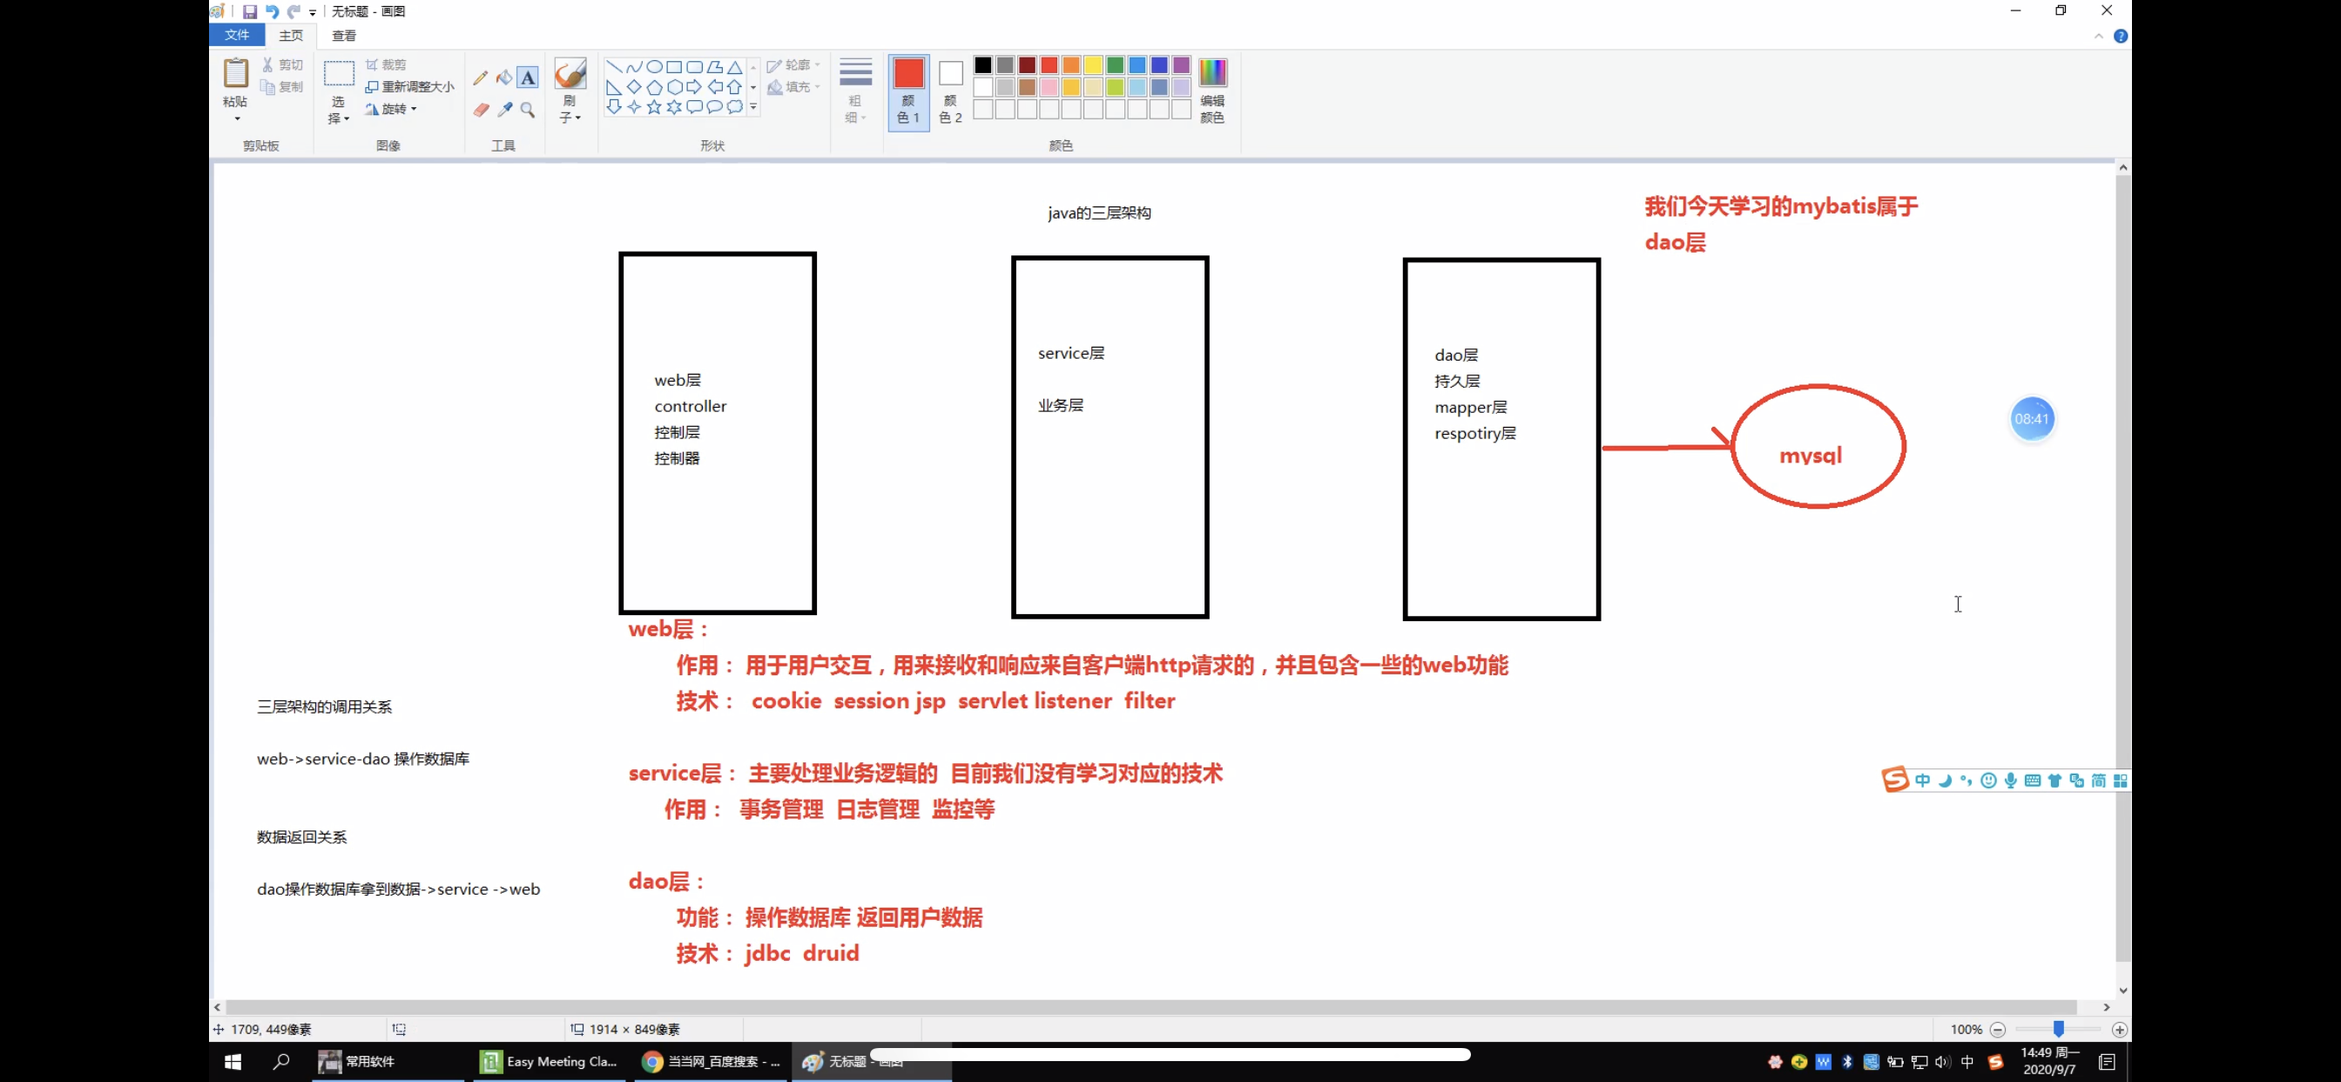
Task: Open the Brushes (刷子) dropdown arrow
Action: coord(578,118)
